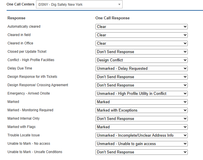Open Conflict - High Profile Facilities dropdown
Viewport: 203px width, 160px height.
(x=142, y=60)
